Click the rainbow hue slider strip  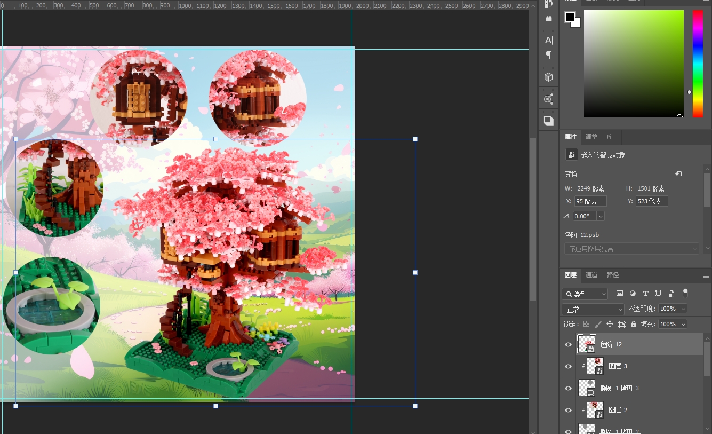coord(698,63)
